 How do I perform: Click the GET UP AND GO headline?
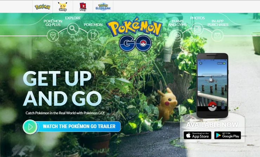tap(62, 88)
